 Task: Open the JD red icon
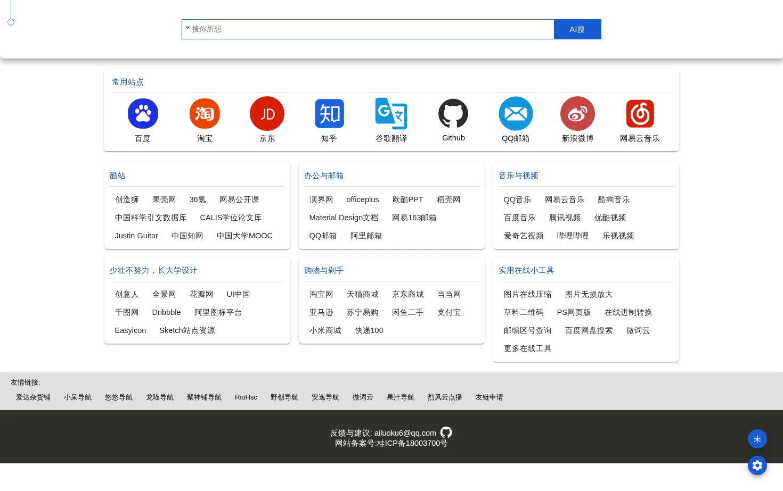pyautogui.click(x=267, y=113)
